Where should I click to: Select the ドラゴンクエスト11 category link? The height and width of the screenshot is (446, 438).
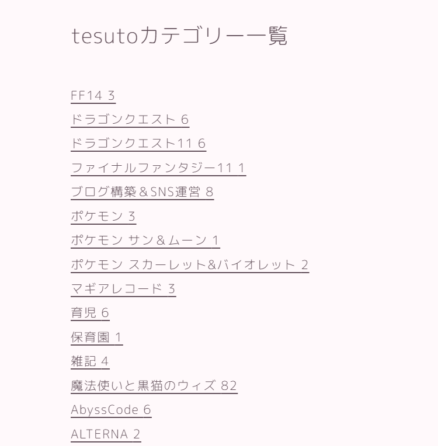click(138, 144)
